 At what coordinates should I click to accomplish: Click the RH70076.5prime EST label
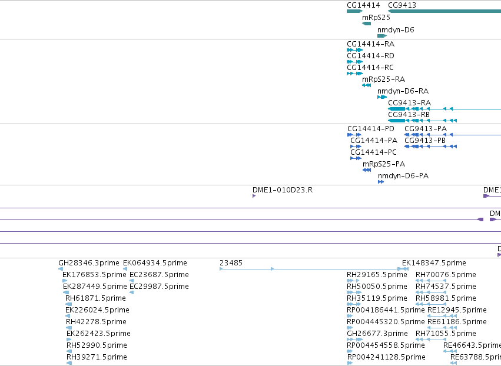446,275
